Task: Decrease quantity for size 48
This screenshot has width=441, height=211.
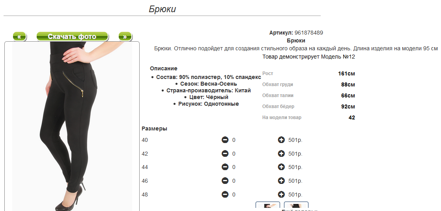Action: coord(225,194)
